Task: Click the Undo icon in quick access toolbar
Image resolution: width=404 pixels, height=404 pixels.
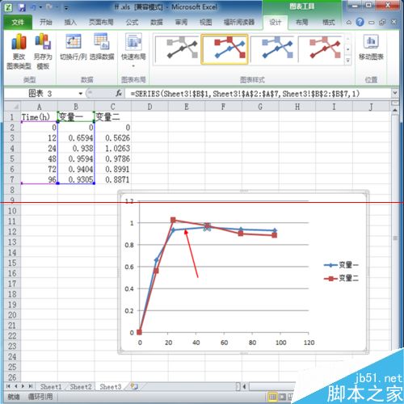Action: pos(34,7)
